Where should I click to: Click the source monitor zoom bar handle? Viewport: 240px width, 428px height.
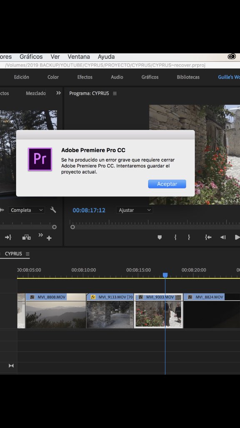pyautogui.click(x=55, y=227)
